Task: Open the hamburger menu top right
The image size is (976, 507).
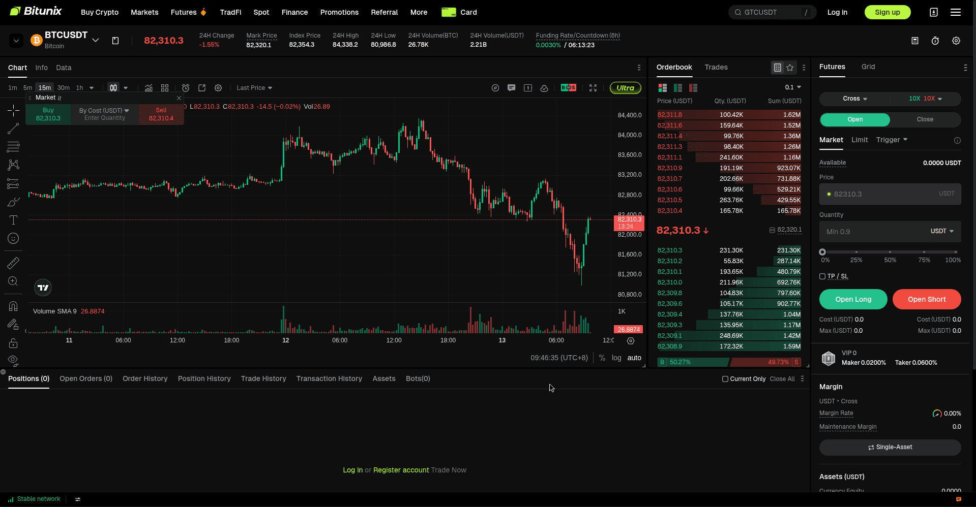Action: point(956,12)
